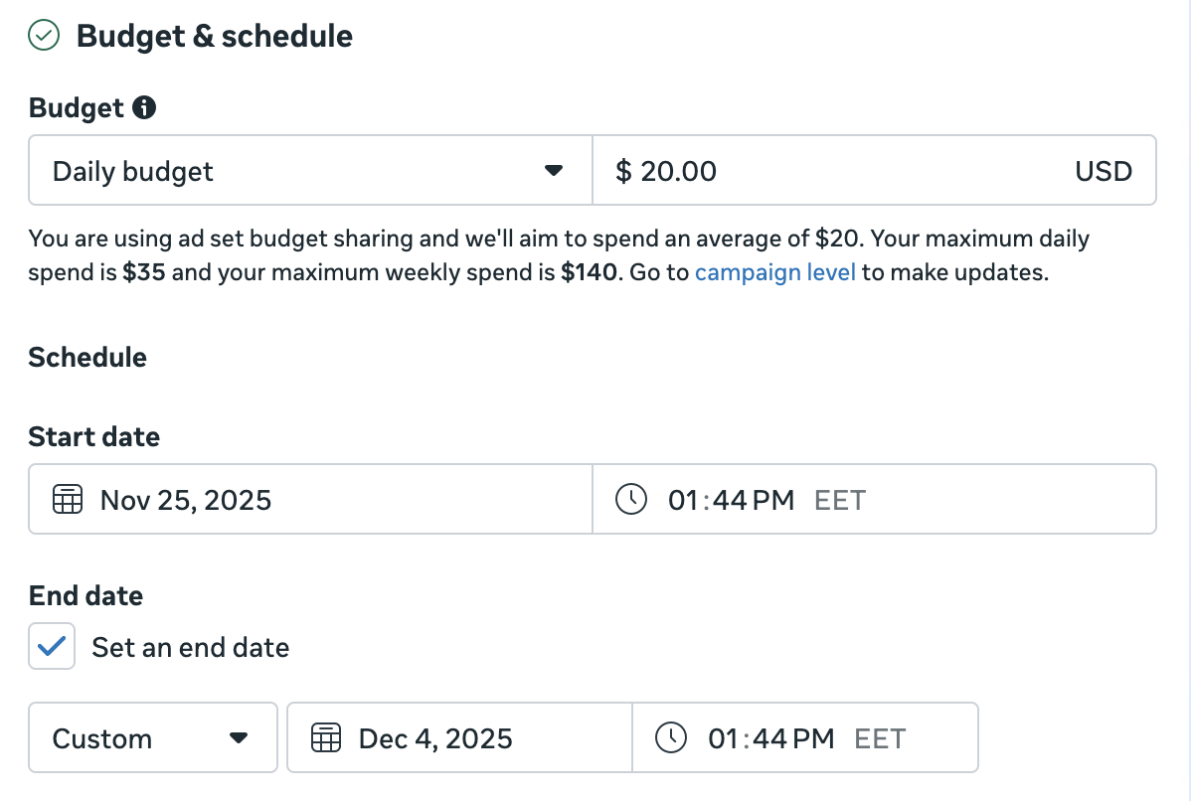The height and width of the screenshot is (801, 1191).
Task: Click the end time hour value
Action: pyautogui.click(x=724, y=738)
